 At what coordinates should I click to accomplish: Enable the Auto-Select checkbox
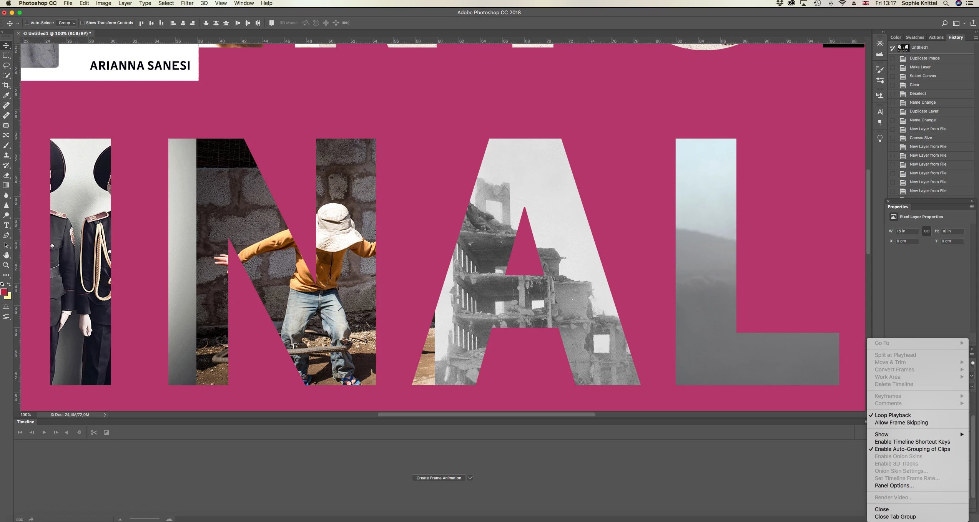pyautogui.click(x=27, y=23)
